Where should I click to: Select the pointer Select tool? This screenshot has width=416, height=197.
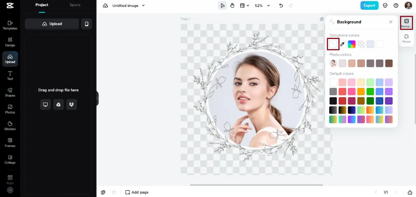click(x=222, y=5)
